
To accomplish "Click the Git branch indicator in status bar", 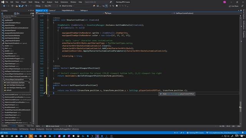I will click(x=223, y=133).
